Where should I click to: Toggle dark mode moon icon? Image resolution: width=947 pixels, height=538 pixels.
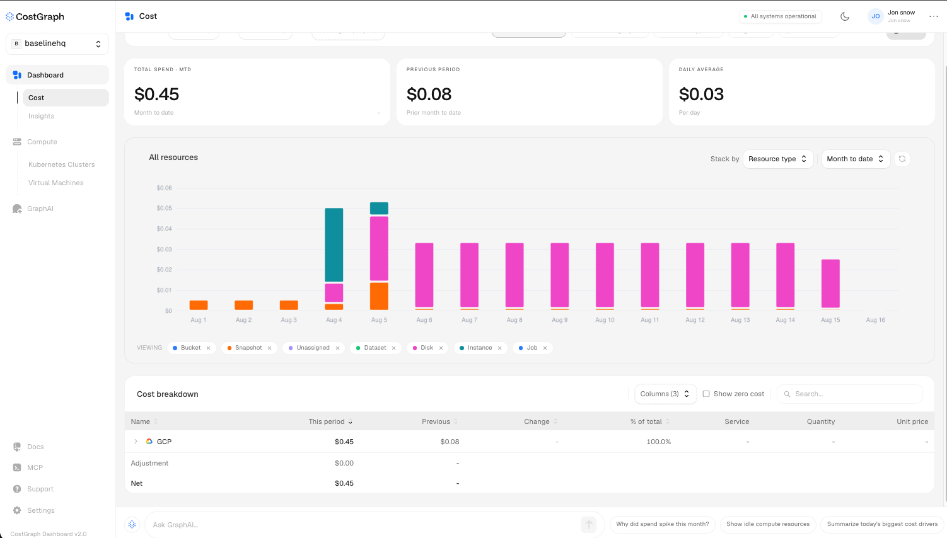[845, 16]
